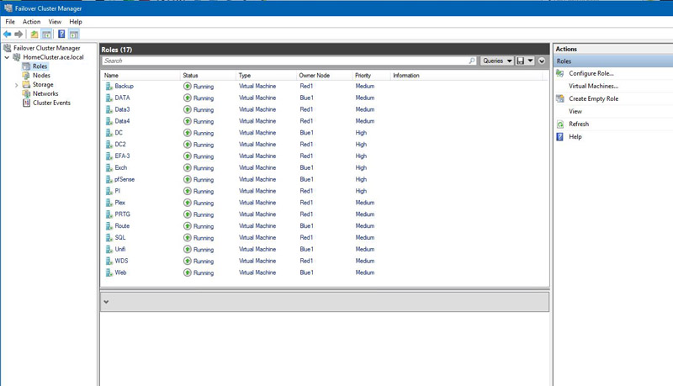The height and width of the screenshot is (386, 673).
Task: Select the Route role name
Action: [x=122, y=226]
